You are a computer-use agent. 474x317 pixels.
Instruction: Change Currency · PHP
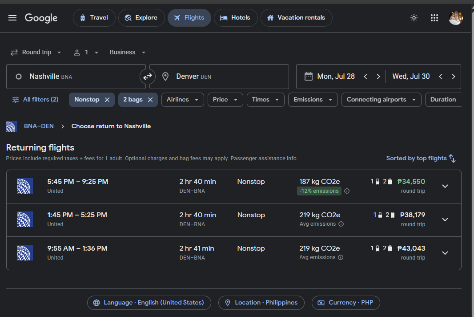click(x=346, y=303)
